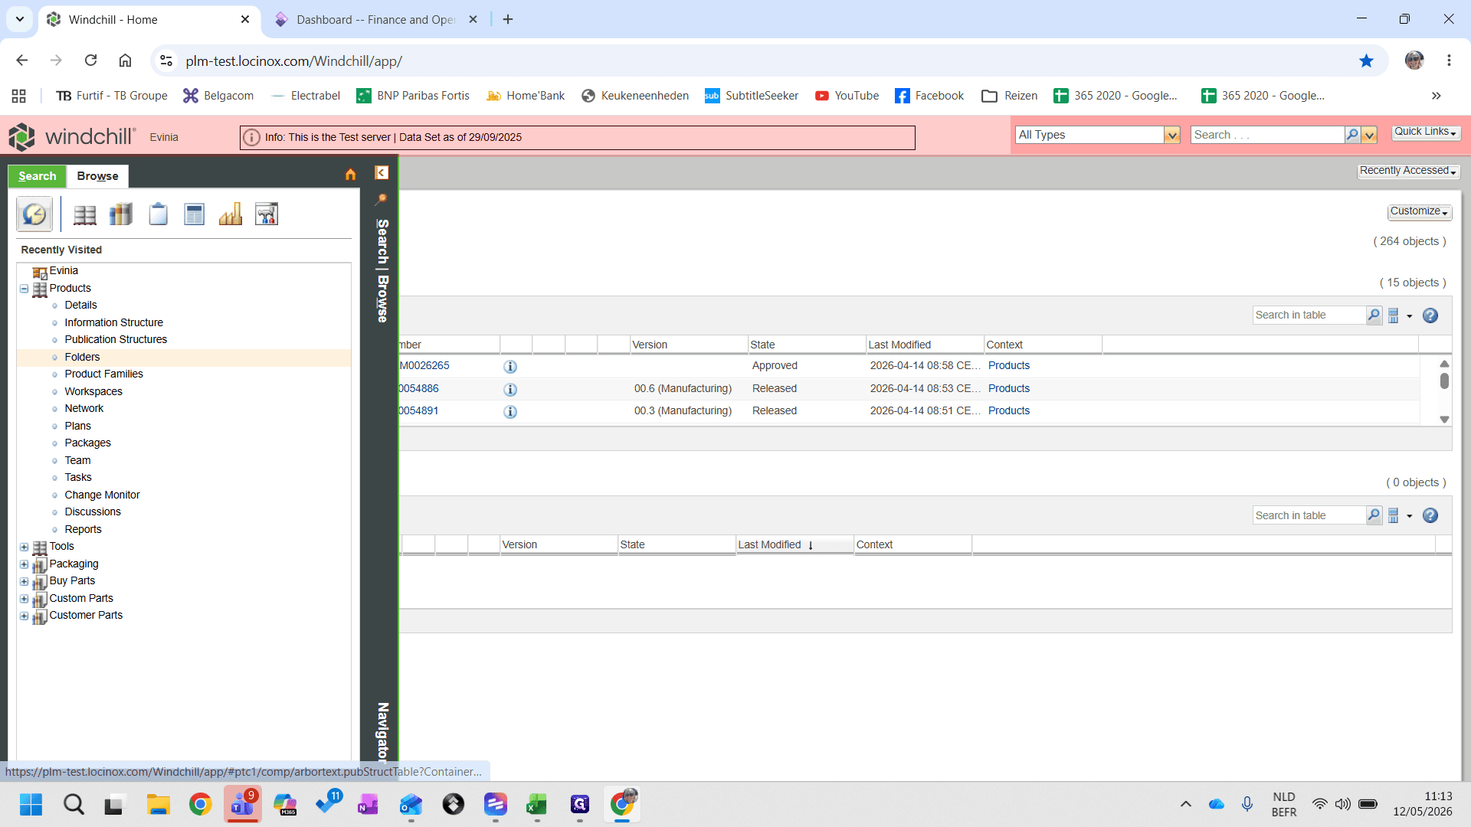Image resolution: width=1471 pixels, height=827 pixels.
Task: Click the information icon for row M0026265
Action: [510, 367]
